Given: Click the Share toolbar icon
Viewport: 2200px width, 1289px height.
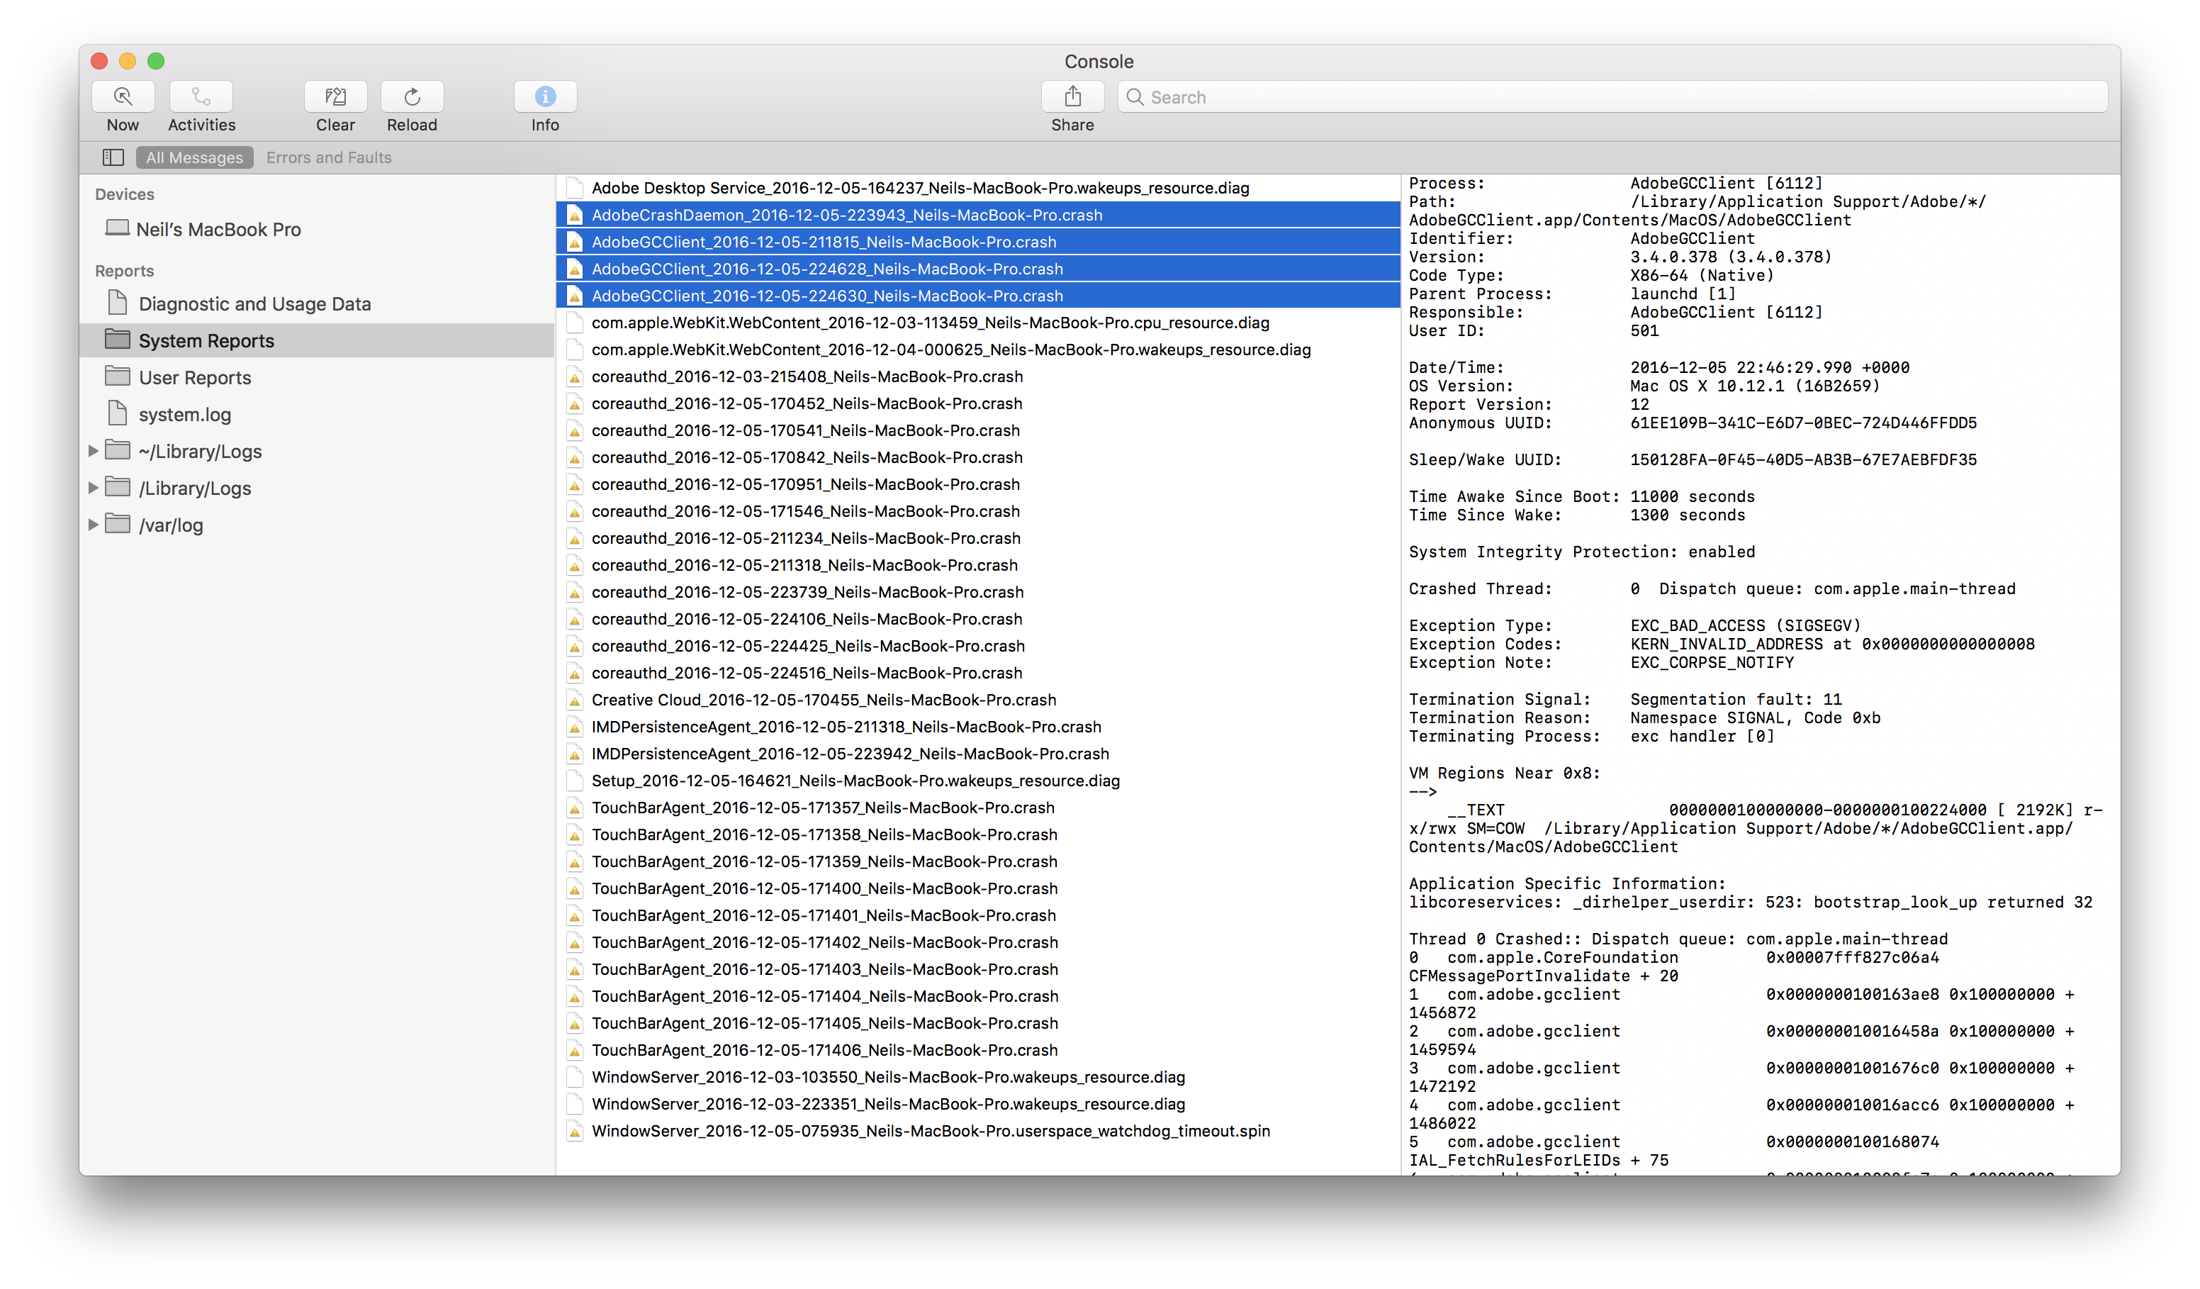Looking at the screenshot, I should point(1072,96).
